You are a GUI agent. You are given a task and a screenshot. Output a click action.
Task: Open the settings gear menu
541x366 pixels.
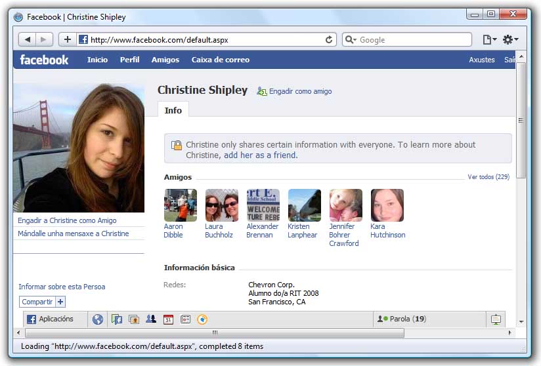[x=510, y=39]
